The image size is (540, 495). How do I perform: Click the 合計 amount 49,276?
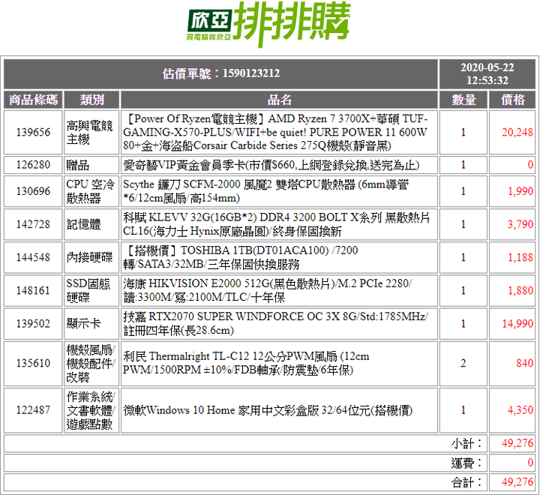pos(517,482)
